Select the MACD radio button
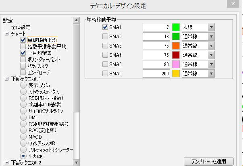The height and width of the screenshot is (166, 243). 23,137
